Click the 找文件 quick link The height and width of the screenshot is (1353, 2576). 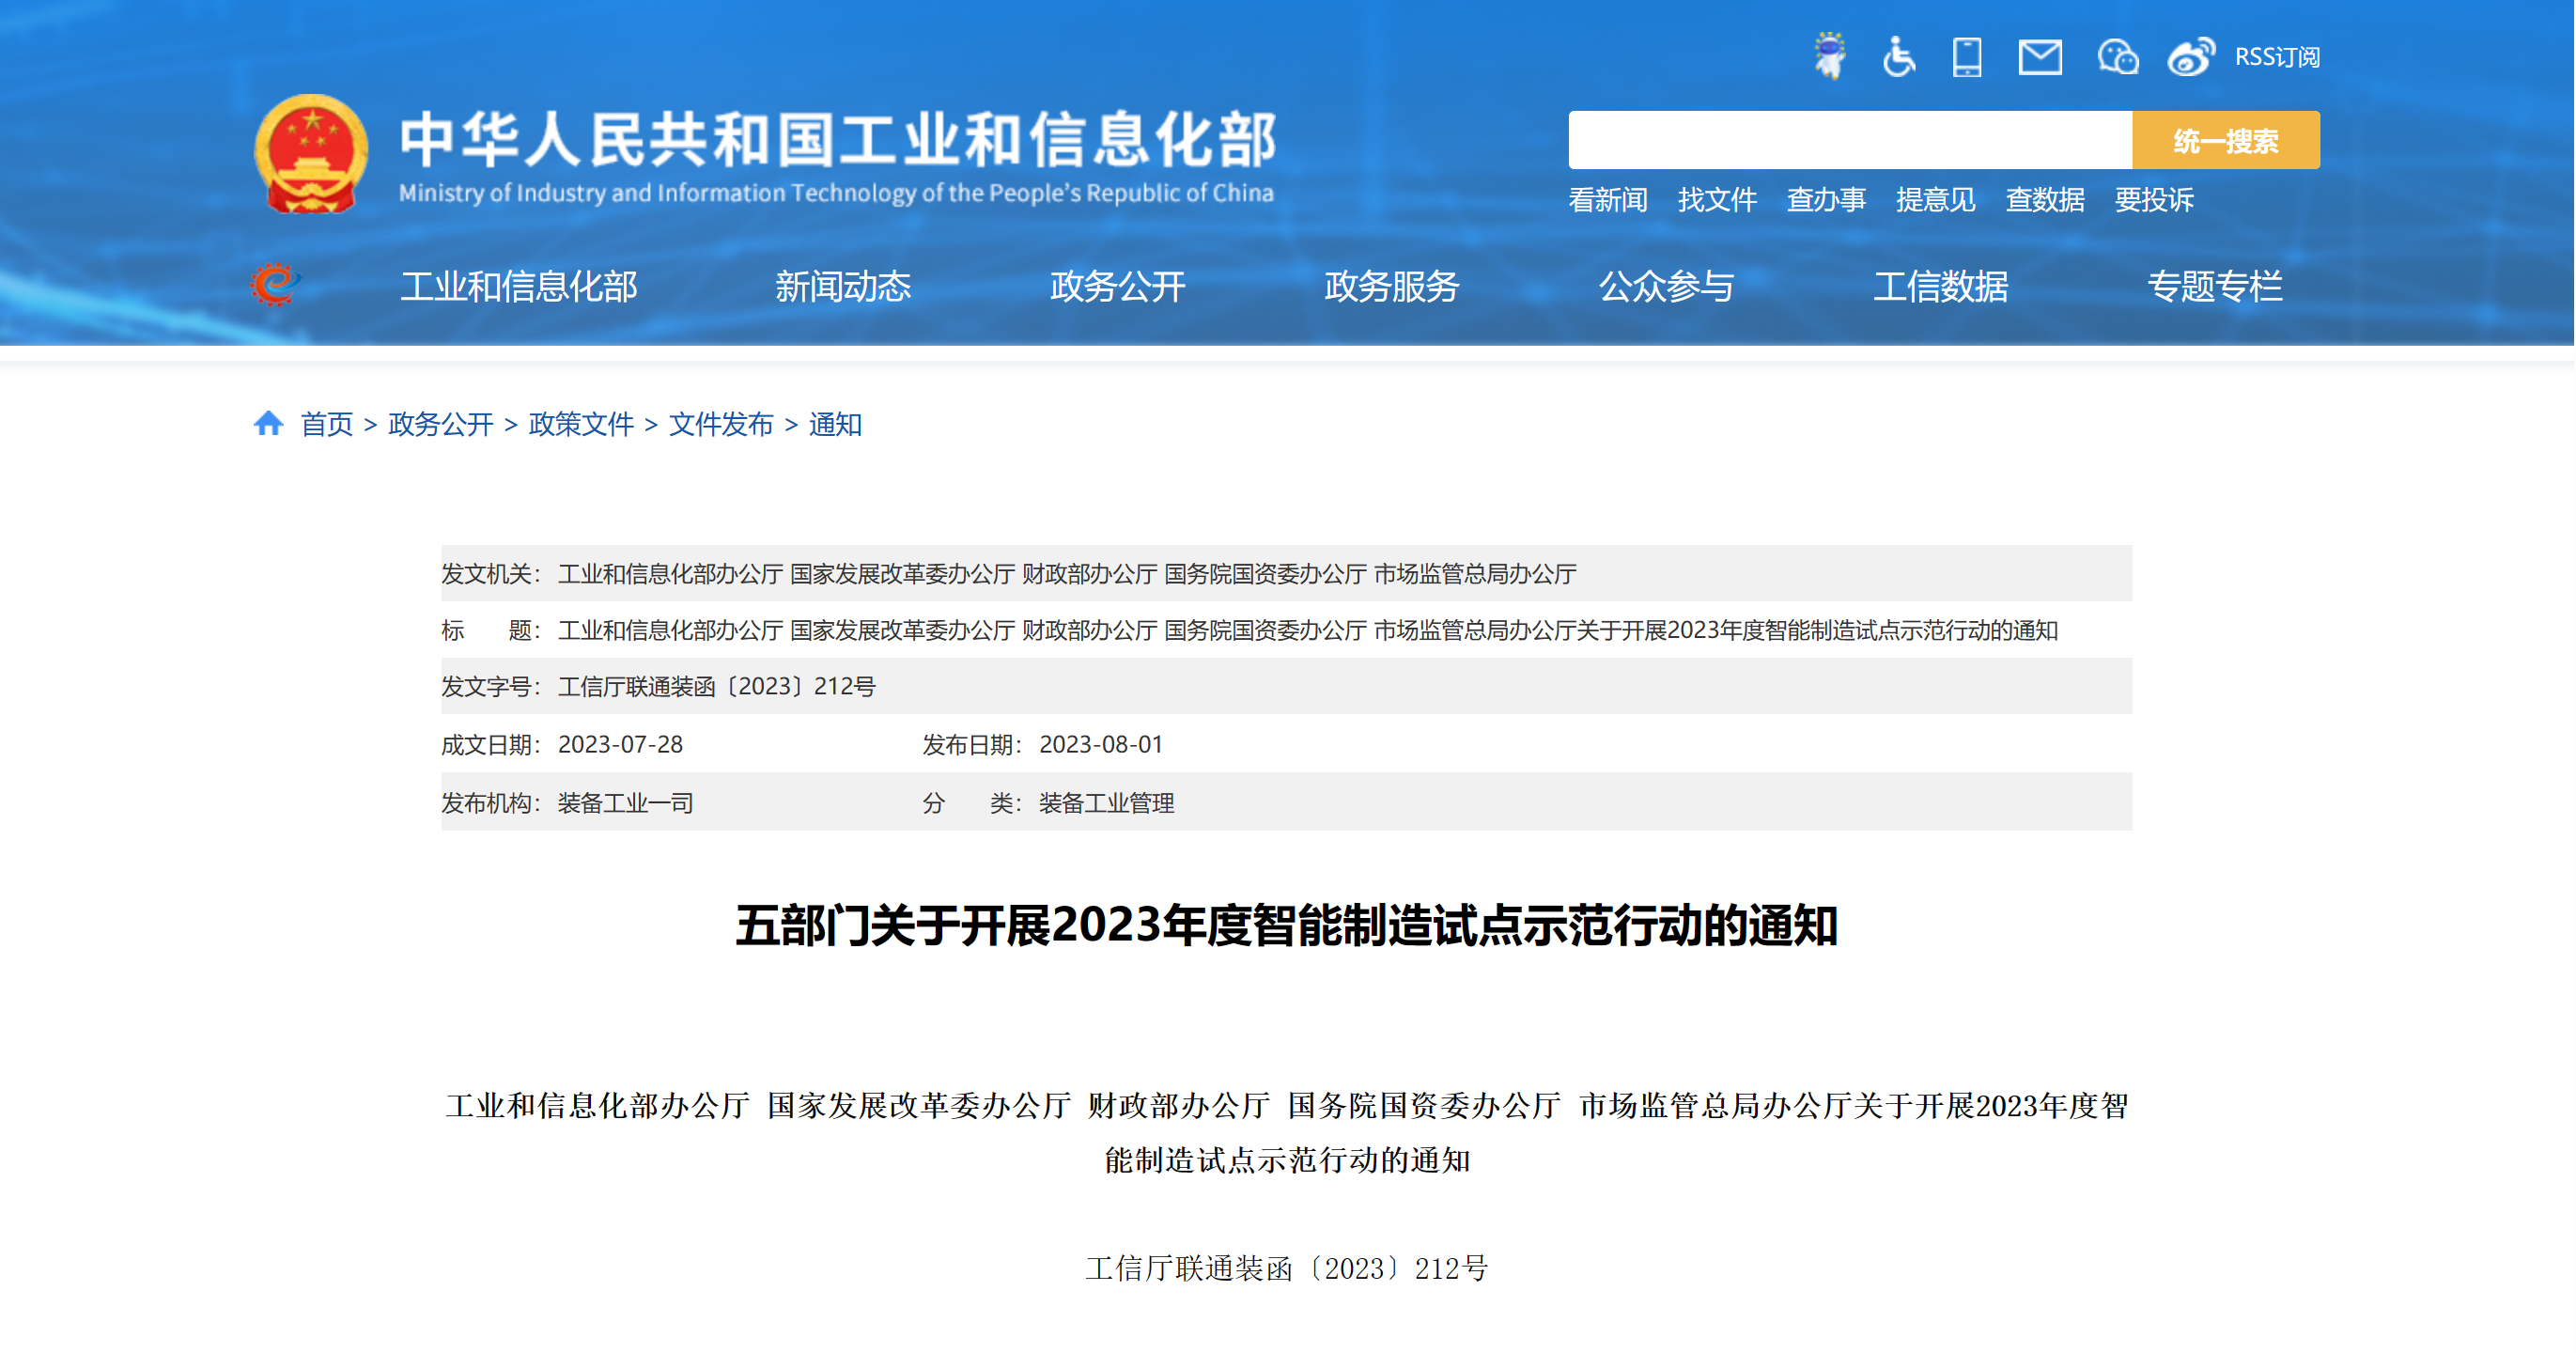tap(1717, 200)
